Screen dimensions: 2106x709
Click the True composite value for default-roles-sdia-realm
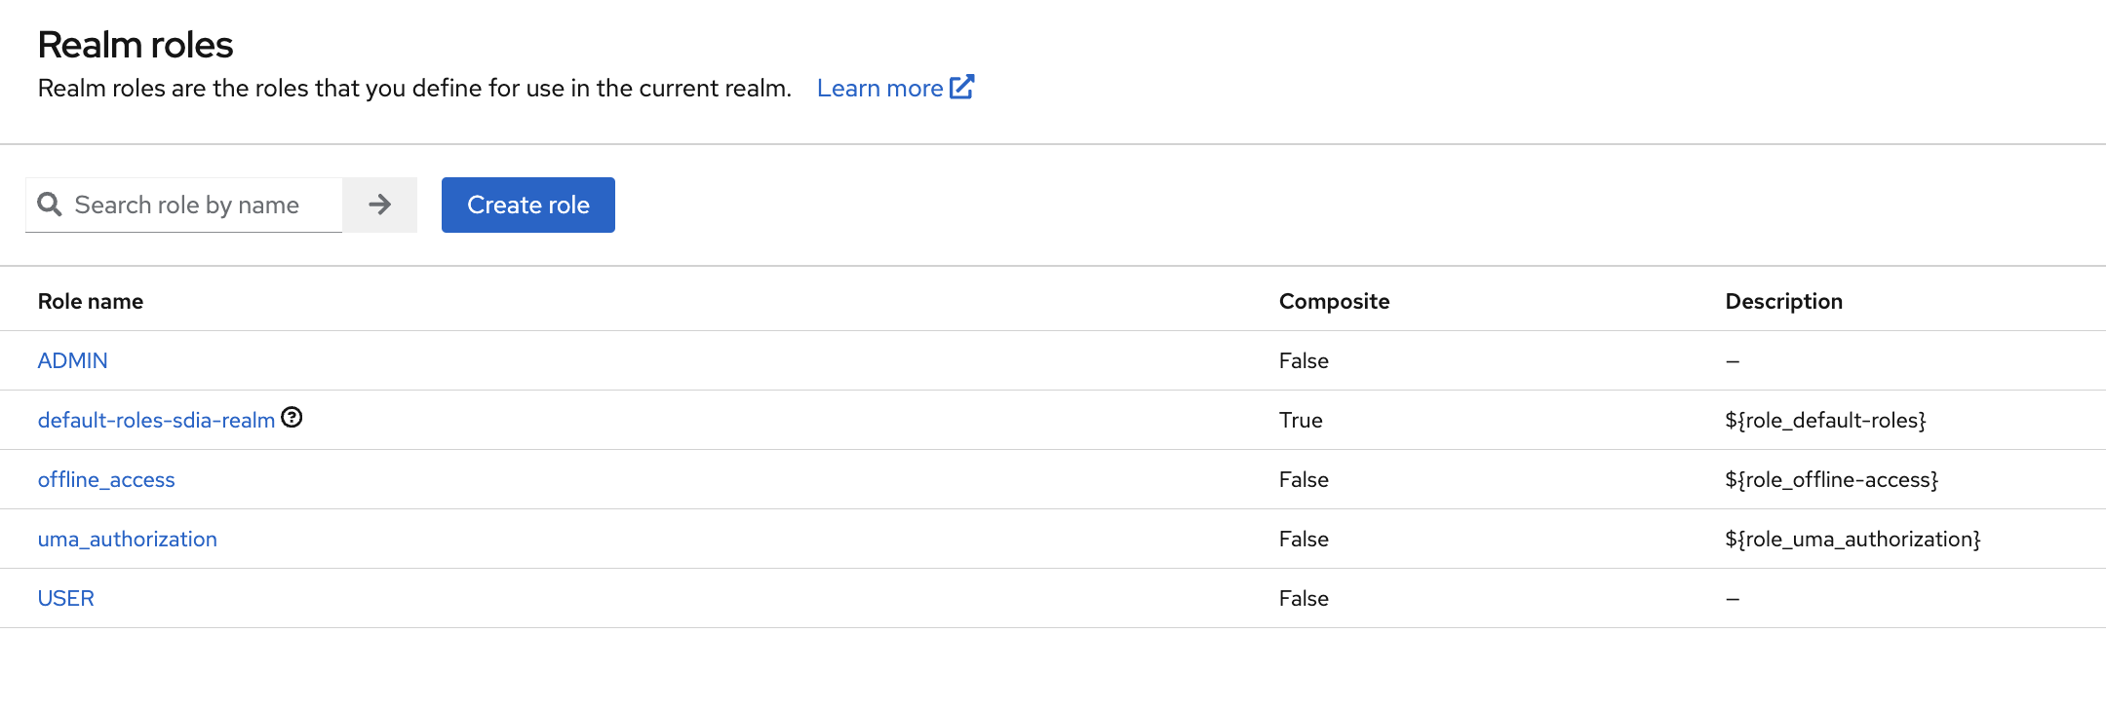(1301, 420)
